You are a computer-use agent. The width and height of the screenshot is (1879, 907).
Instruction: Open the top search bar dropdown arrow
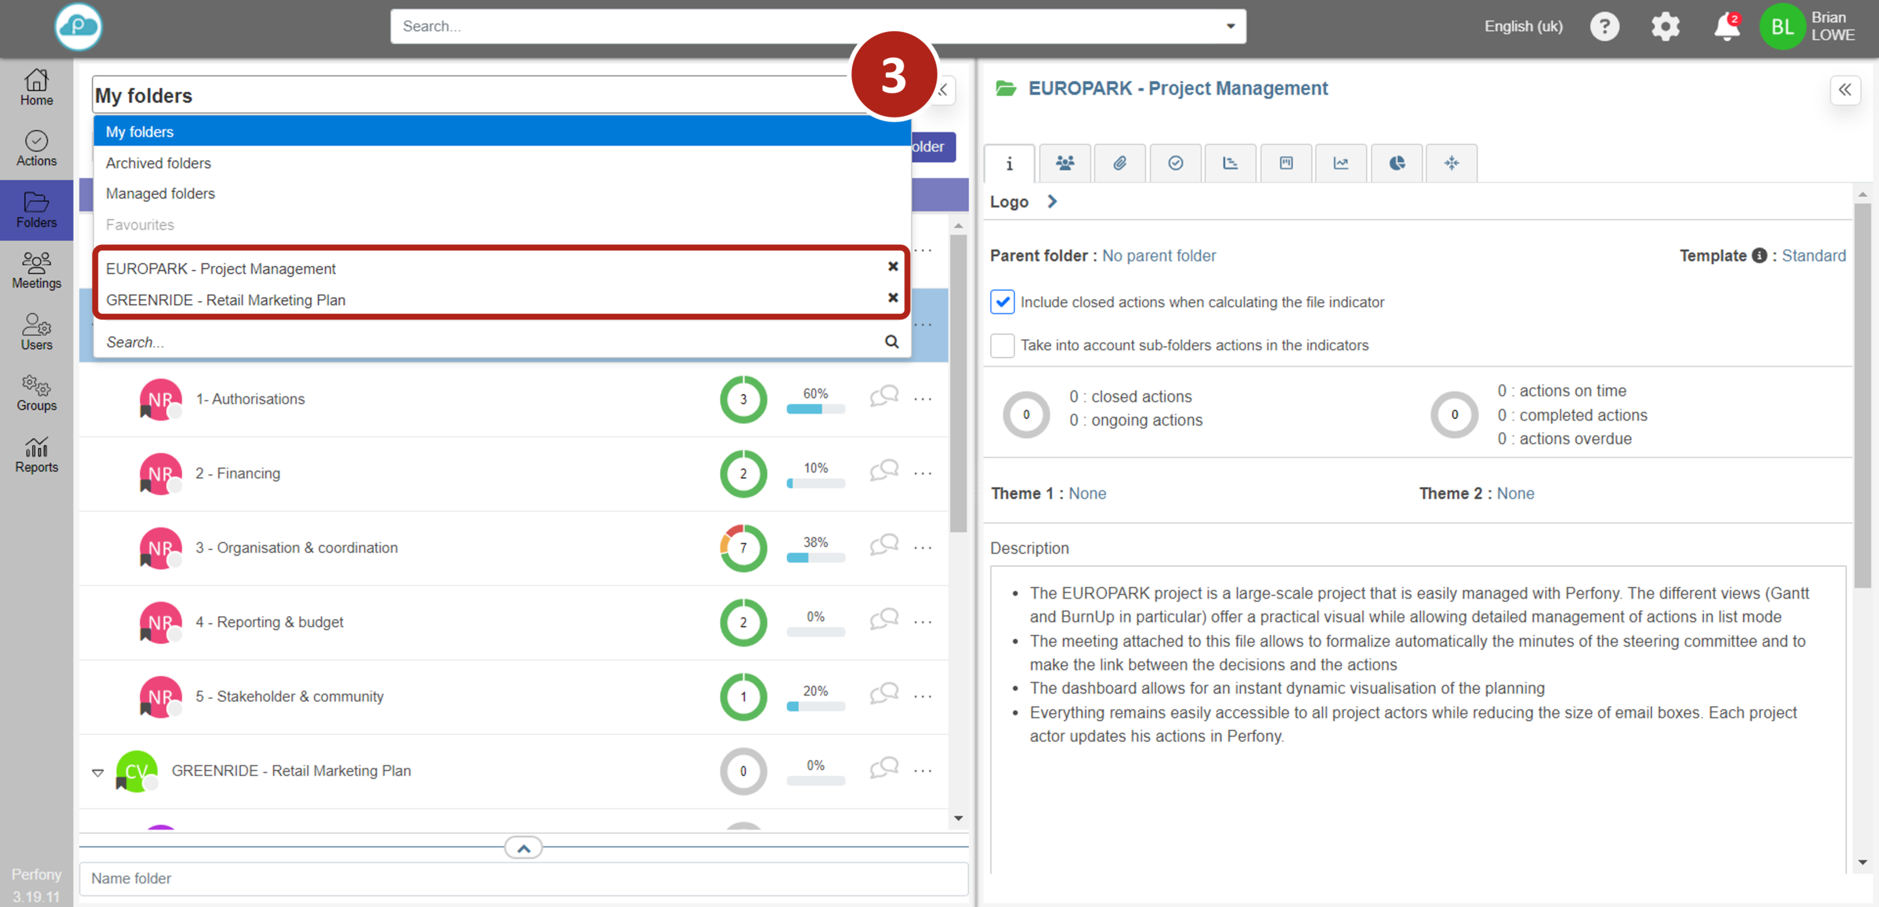[x=1230, y=26]
